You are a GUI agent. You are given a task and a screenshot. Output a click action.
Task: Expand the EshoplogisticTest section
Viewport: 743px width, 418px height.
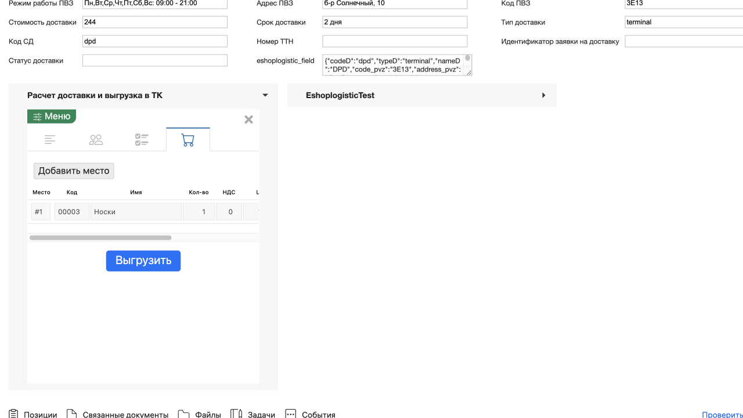click(x=543, y=95)
